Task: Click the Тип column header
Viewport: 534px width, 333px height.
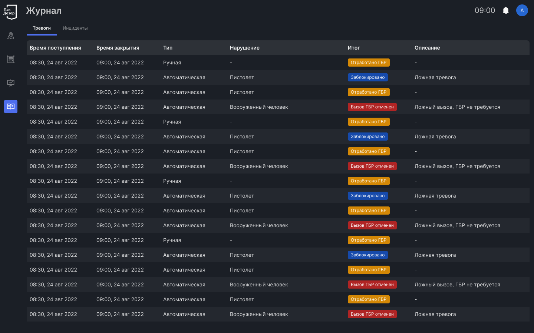Action: click(168, 48)
